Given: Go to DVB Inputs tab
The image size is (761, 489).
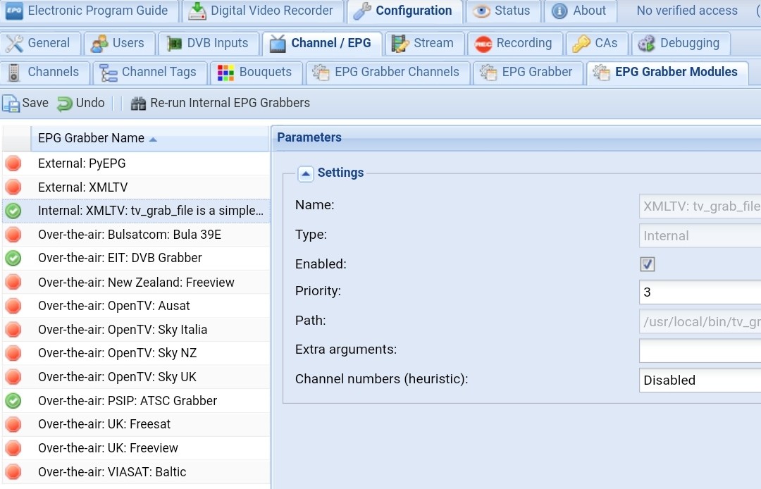Looking at the screenshot, I should (x=208, y=43).
